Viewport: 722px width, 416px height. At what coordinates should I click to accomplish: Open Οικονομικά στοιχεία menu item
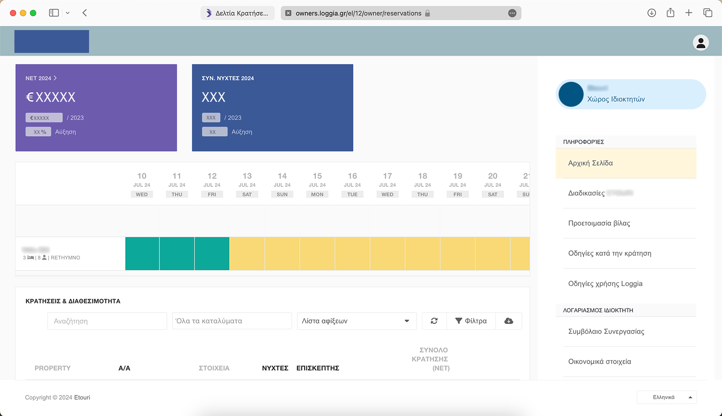(x=626, y=361)
